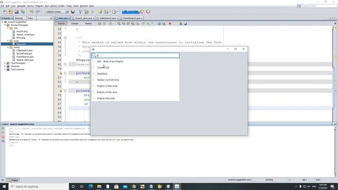The height and width of the screenshot is (190, 338).
Task: Collapse the Source Packages node
Action: 5,25
